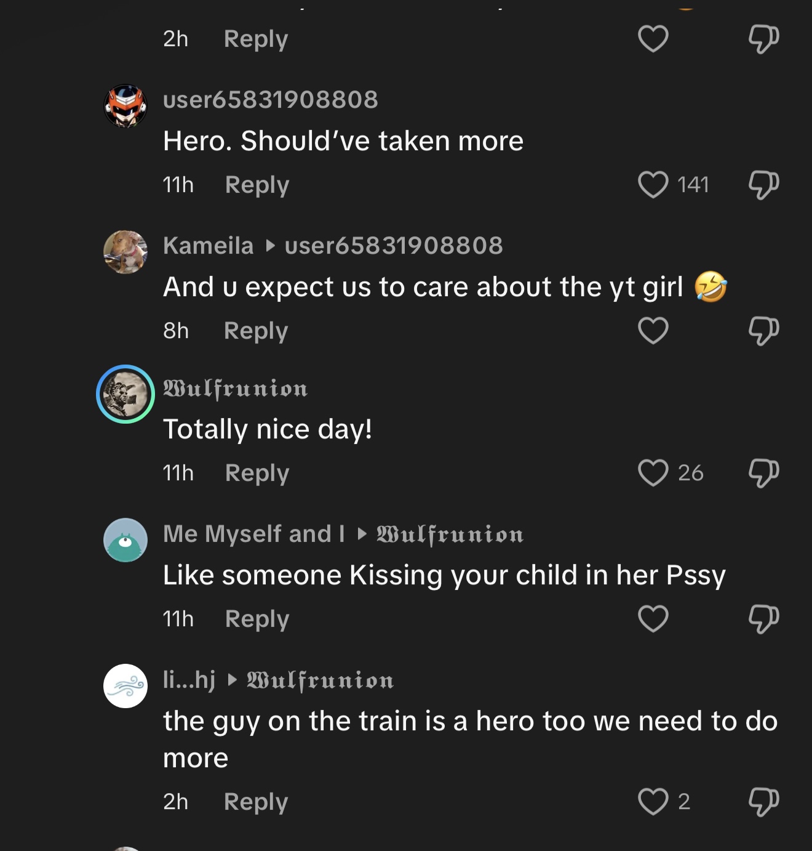Open Kameila's dog profile picture
The image size is (812, 851).
(x=125, y=252)
